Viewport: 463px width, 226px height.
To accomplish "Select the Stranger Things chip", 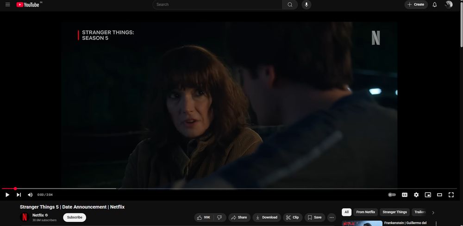I will [x=395, y=212].
